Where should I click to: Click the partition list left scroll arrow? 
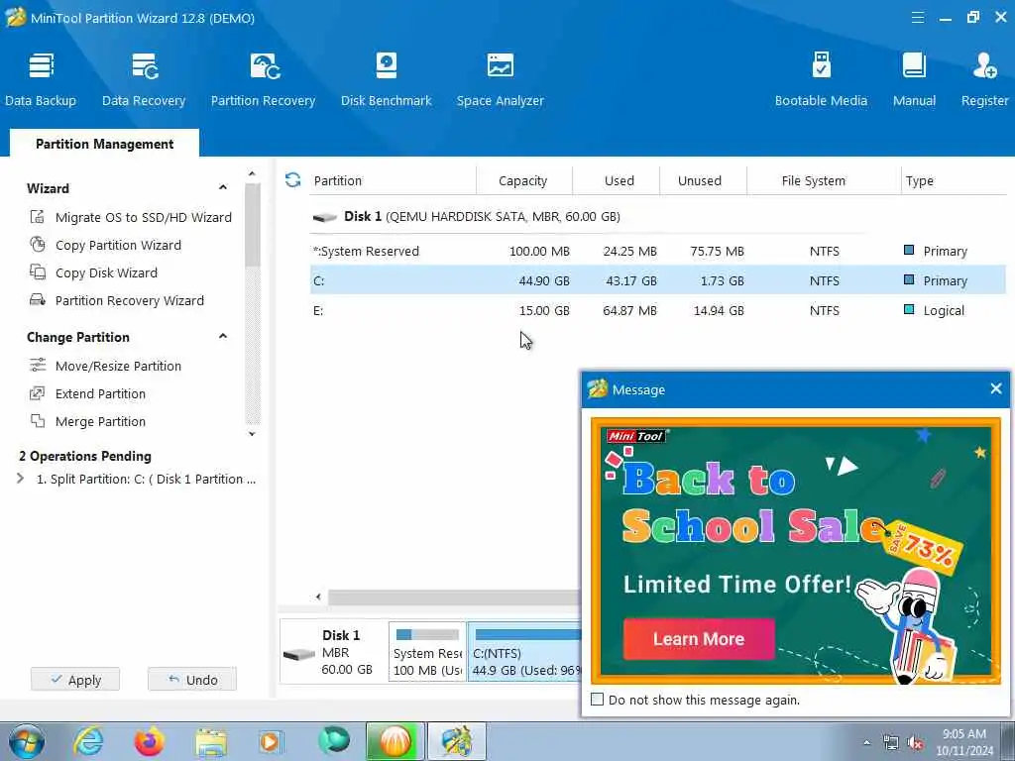[318, 597]
